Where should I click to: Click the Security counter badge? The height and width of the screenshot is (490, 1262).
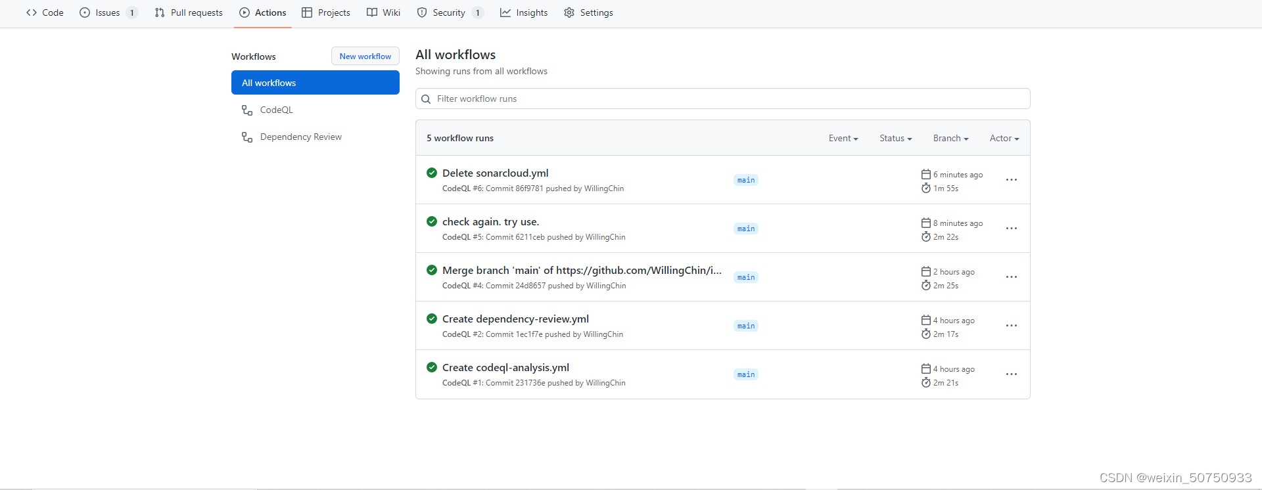click(478, 12)
